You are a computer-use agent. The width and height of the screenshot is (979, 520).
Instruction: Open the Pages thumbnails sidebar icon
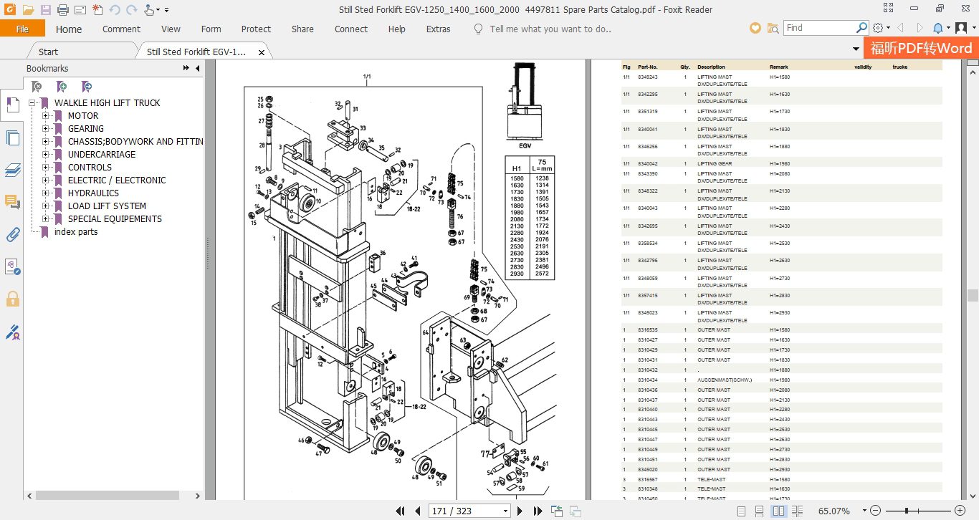12,138
